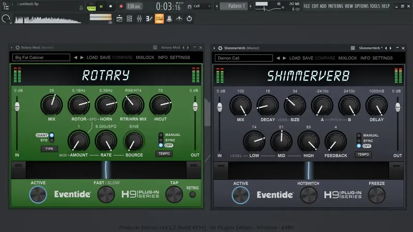Open Rotary Mod plugin gear options

18,47
